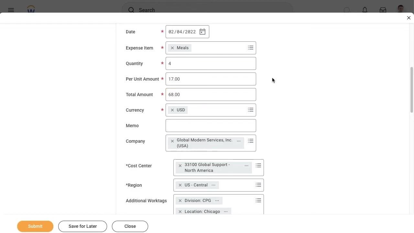Open related actions for Division: CPG

coord(217,201)
